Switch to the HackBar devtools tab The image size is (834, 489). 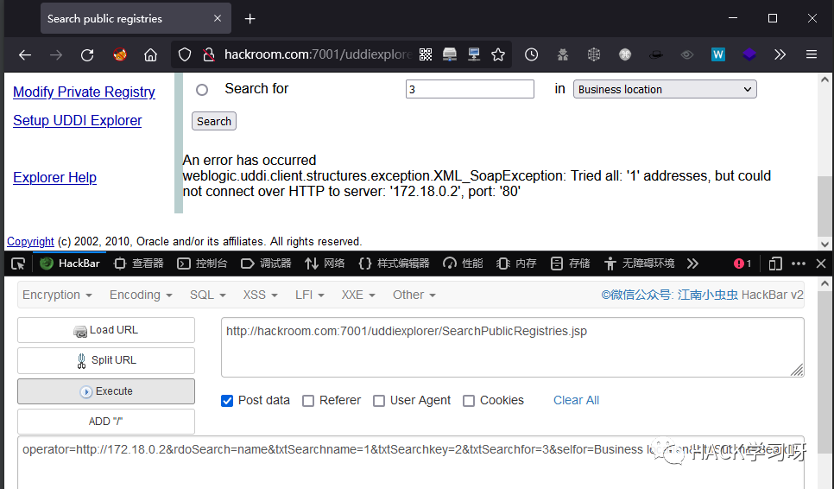pyautogui.click(x=70, y=264)
